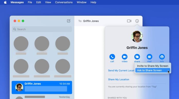Screen dimensions: 179x99
Task: Click the compose new message icon
Action: tap(69, 21)
